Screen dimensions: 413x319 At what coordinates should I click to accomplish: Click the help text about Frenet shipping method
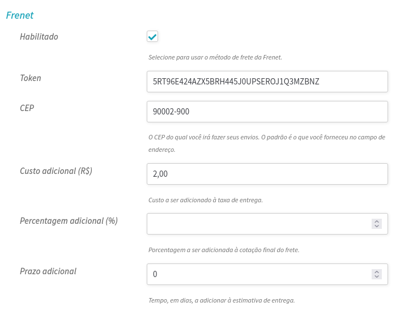[215, 57]
